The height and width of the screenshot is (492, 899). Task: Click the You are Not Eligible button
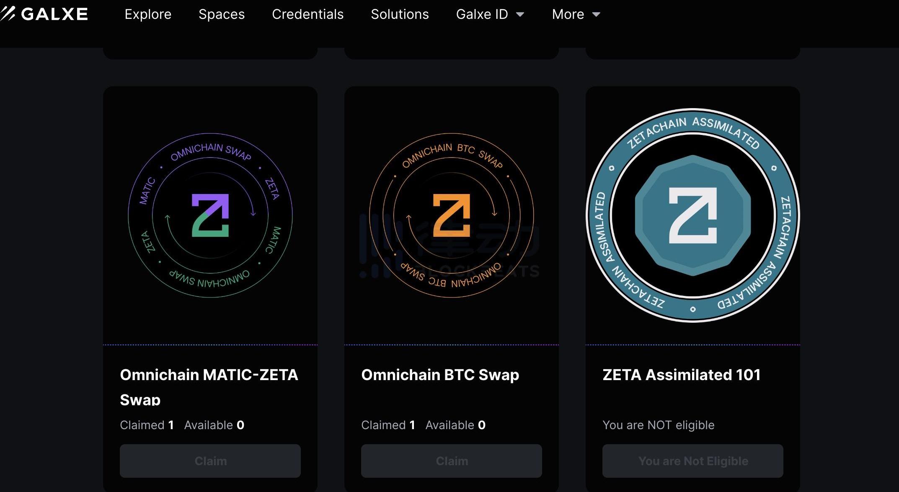693,461
